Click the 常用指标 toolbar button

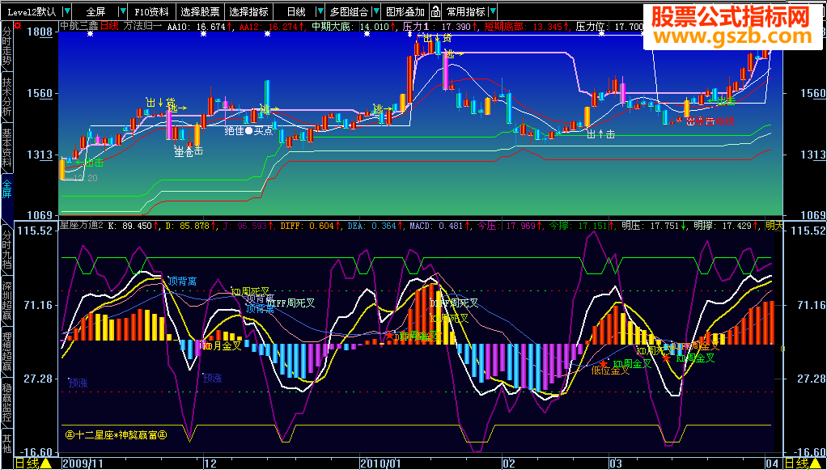click(466, 11)
